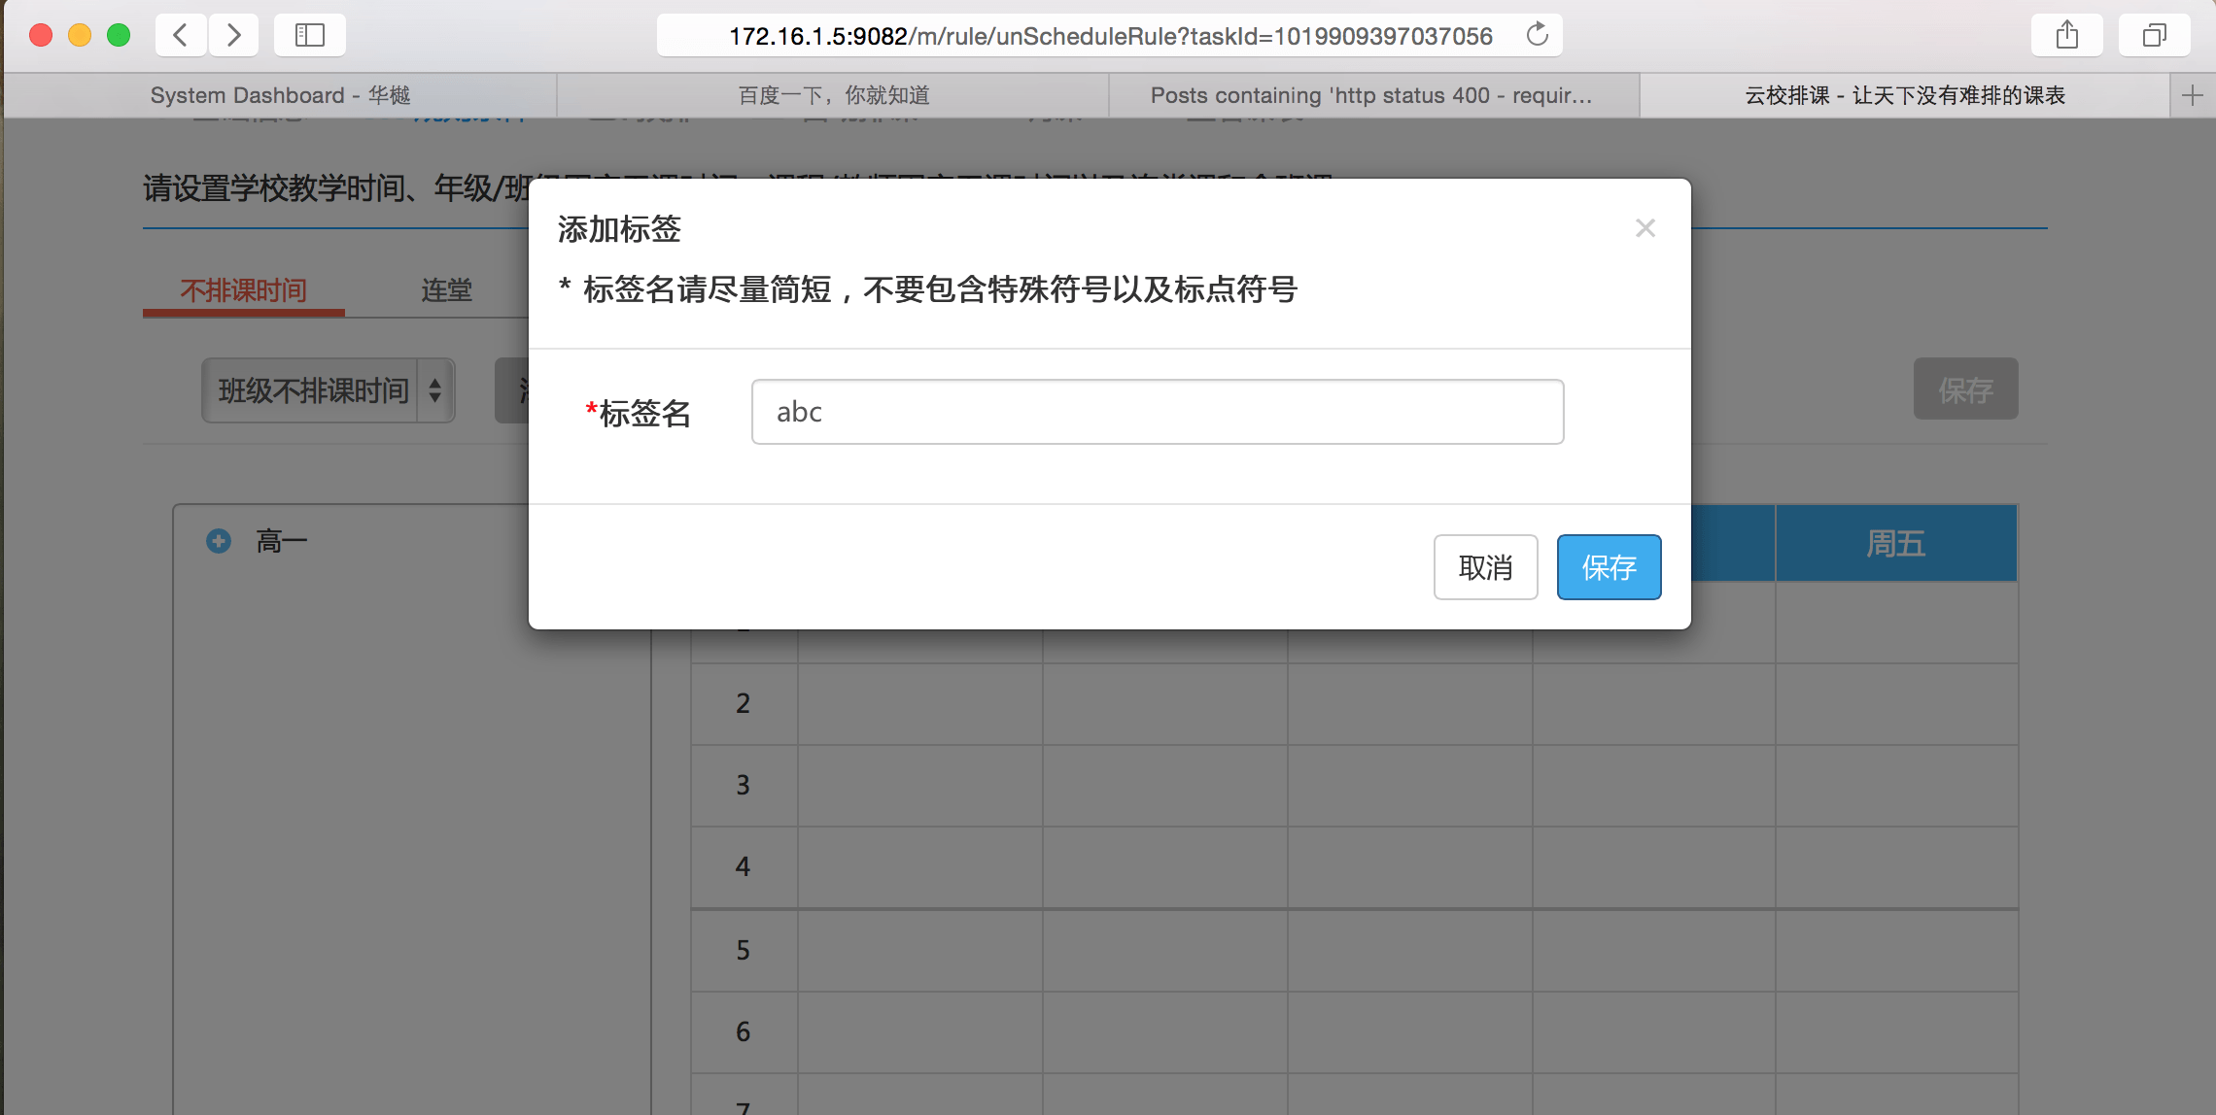Open a new tab with plus icon

click(x=2192, y=95)
